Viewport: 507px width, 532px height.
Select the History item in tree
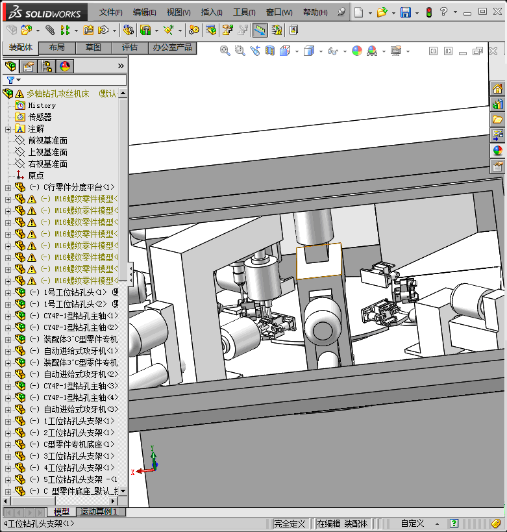[x=42, y=105]
